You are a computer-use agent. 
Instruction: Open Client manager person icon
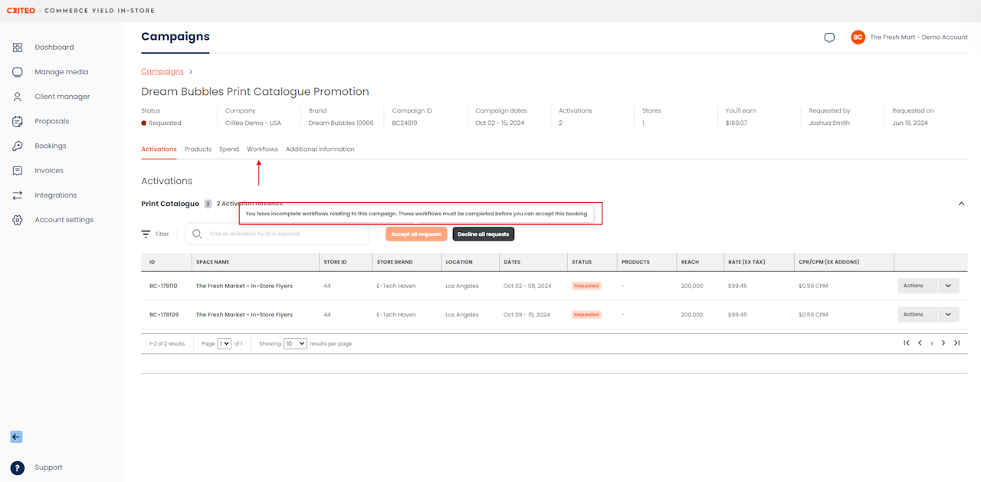[18, 97]
